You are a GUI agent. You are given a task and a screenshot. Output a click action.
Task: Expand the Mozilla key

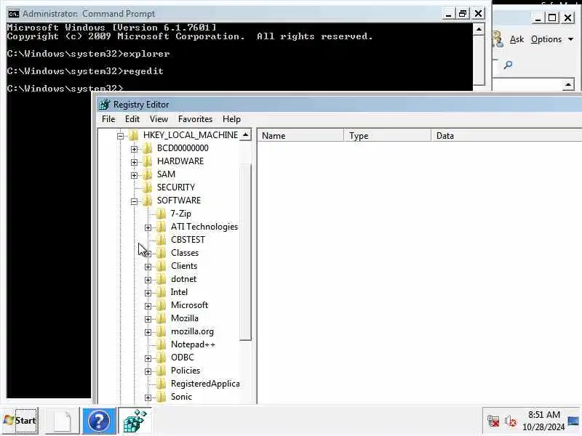click(148, 319)
